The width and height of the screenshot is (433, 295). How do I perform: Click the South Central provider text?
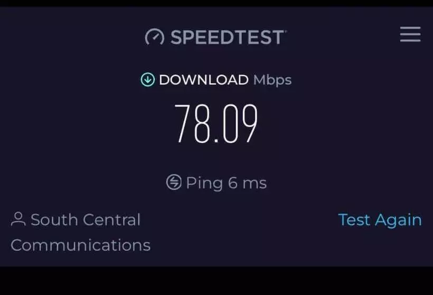pyautogui.click(x=86, y=220)
